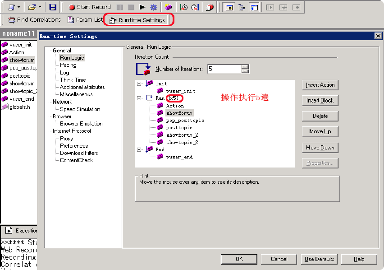Click the New script icon in the toolbar

click(x=11, y=7)
